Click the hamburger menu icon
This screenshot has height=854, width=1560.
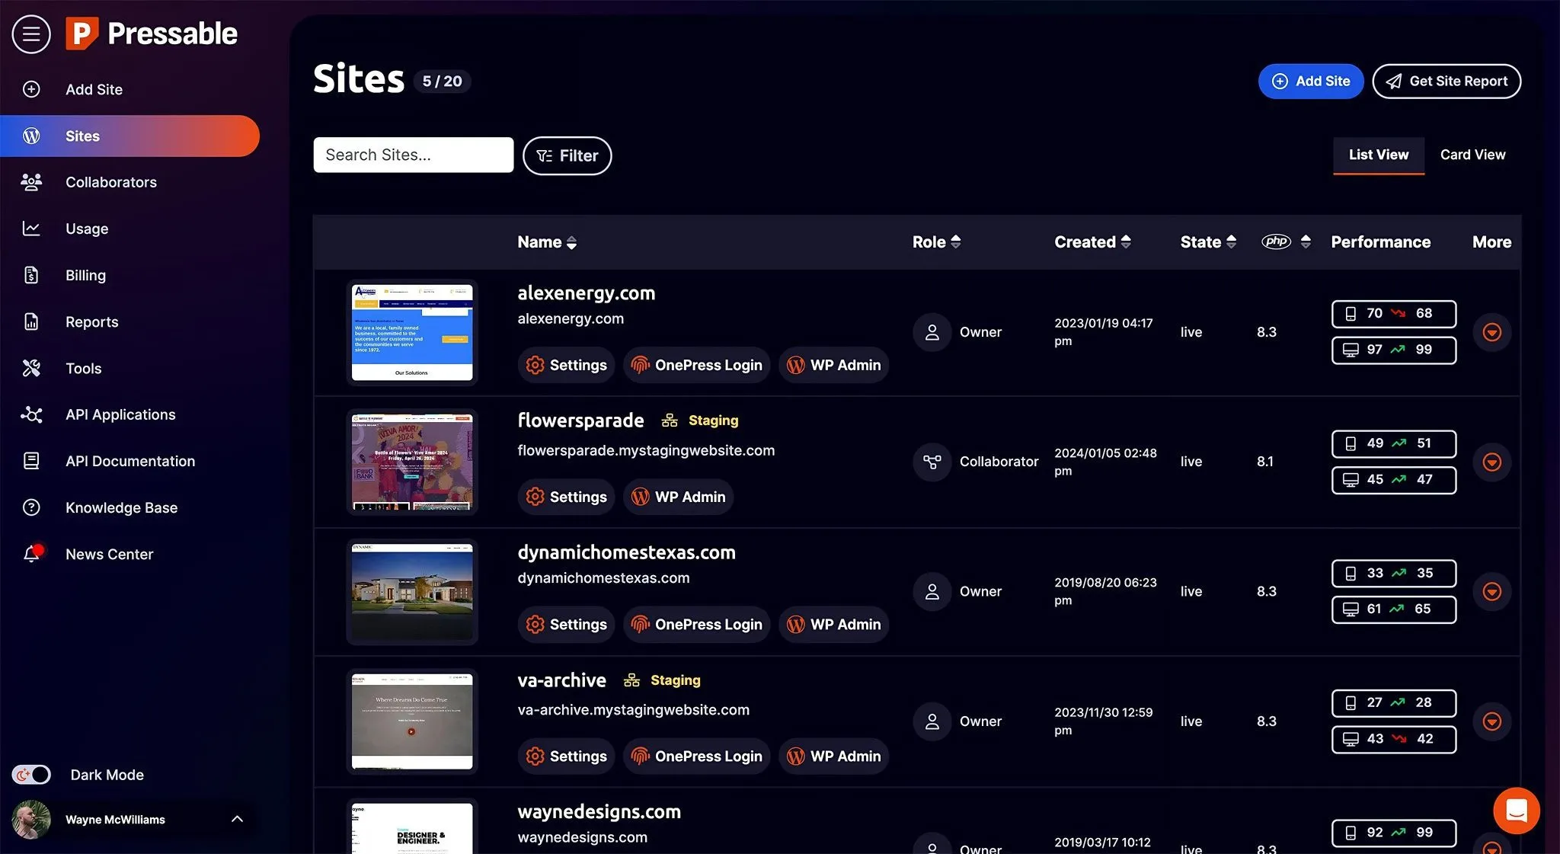click(31, 34)
